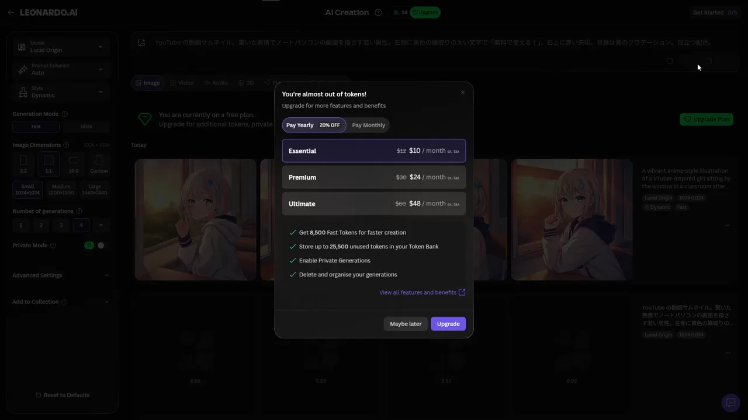Open the three-dot menu for the anime illustration generation
Viewport: 748px width, 420px height.
coord(728,225)
